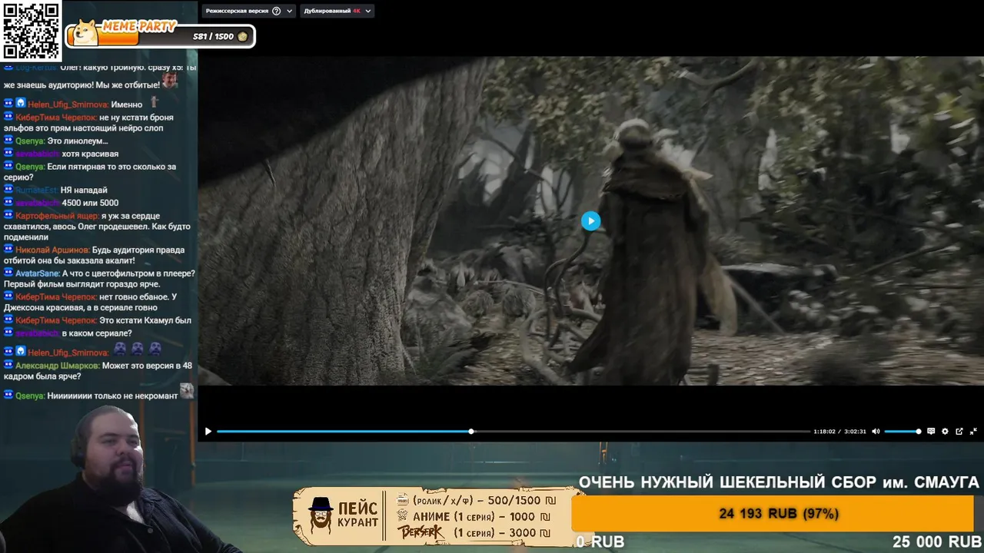
Task: Adjust the volume slider knob
Action: tap(919, 432)
